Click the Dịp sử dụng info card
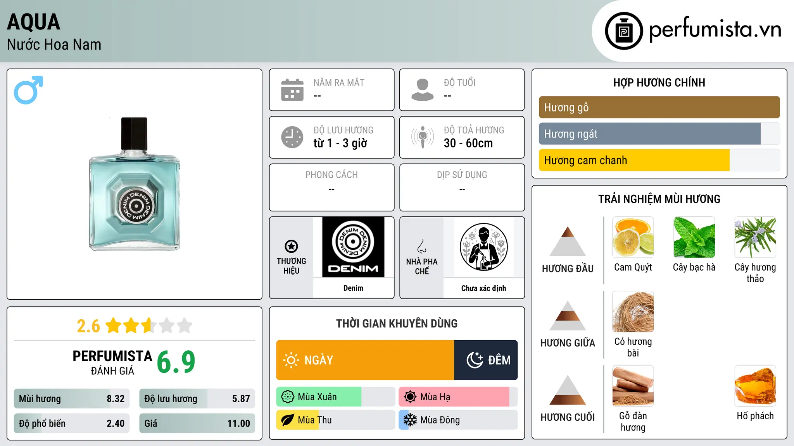This screenshot has width=794, height=446. (462, 187)
